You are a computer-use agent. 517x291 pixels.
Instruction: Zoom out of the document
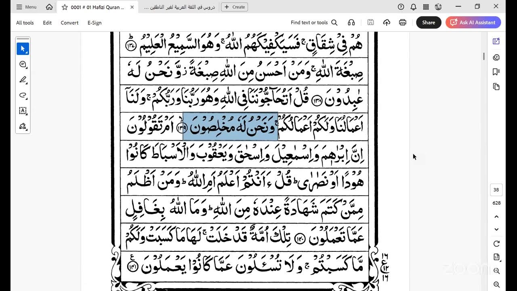[x=496, y=285]
